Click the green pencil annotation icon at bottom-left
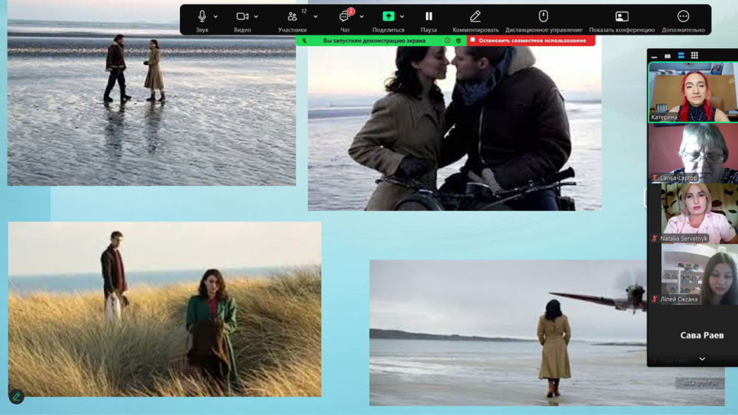Viewport: 738px width, 415px height. point(16,397)
